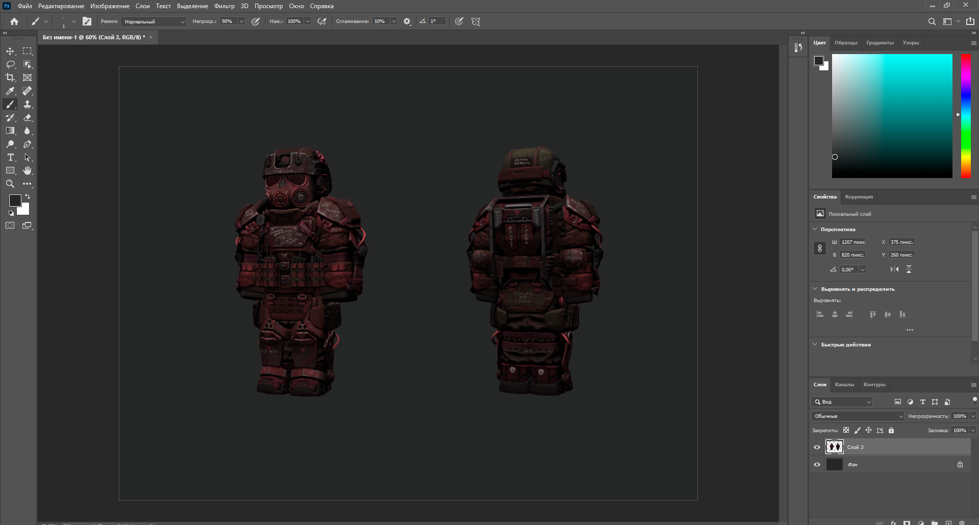Pick a color in the color field
Viewport: 979px width, 525px height.
892,116
